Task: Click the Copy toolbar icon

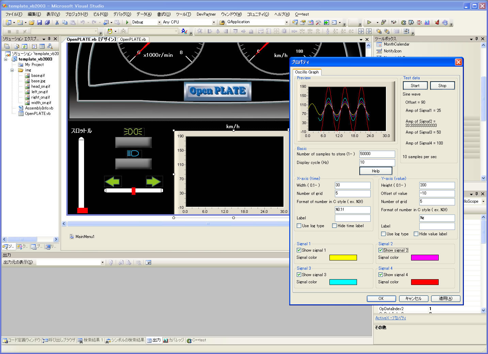Action: [65, 22]
